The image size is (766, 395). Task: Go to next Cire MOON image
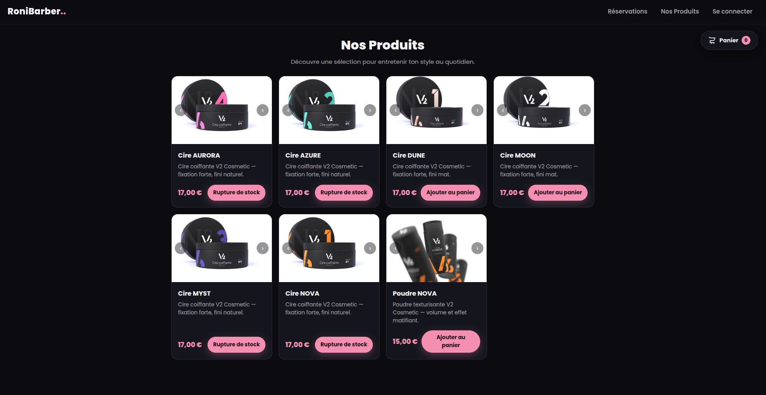pos(585,110)
